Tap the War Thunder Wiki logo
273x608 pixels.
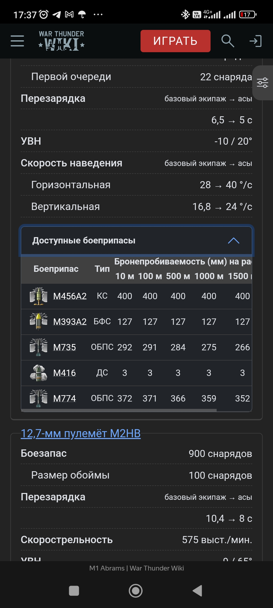tap(62, 41)
